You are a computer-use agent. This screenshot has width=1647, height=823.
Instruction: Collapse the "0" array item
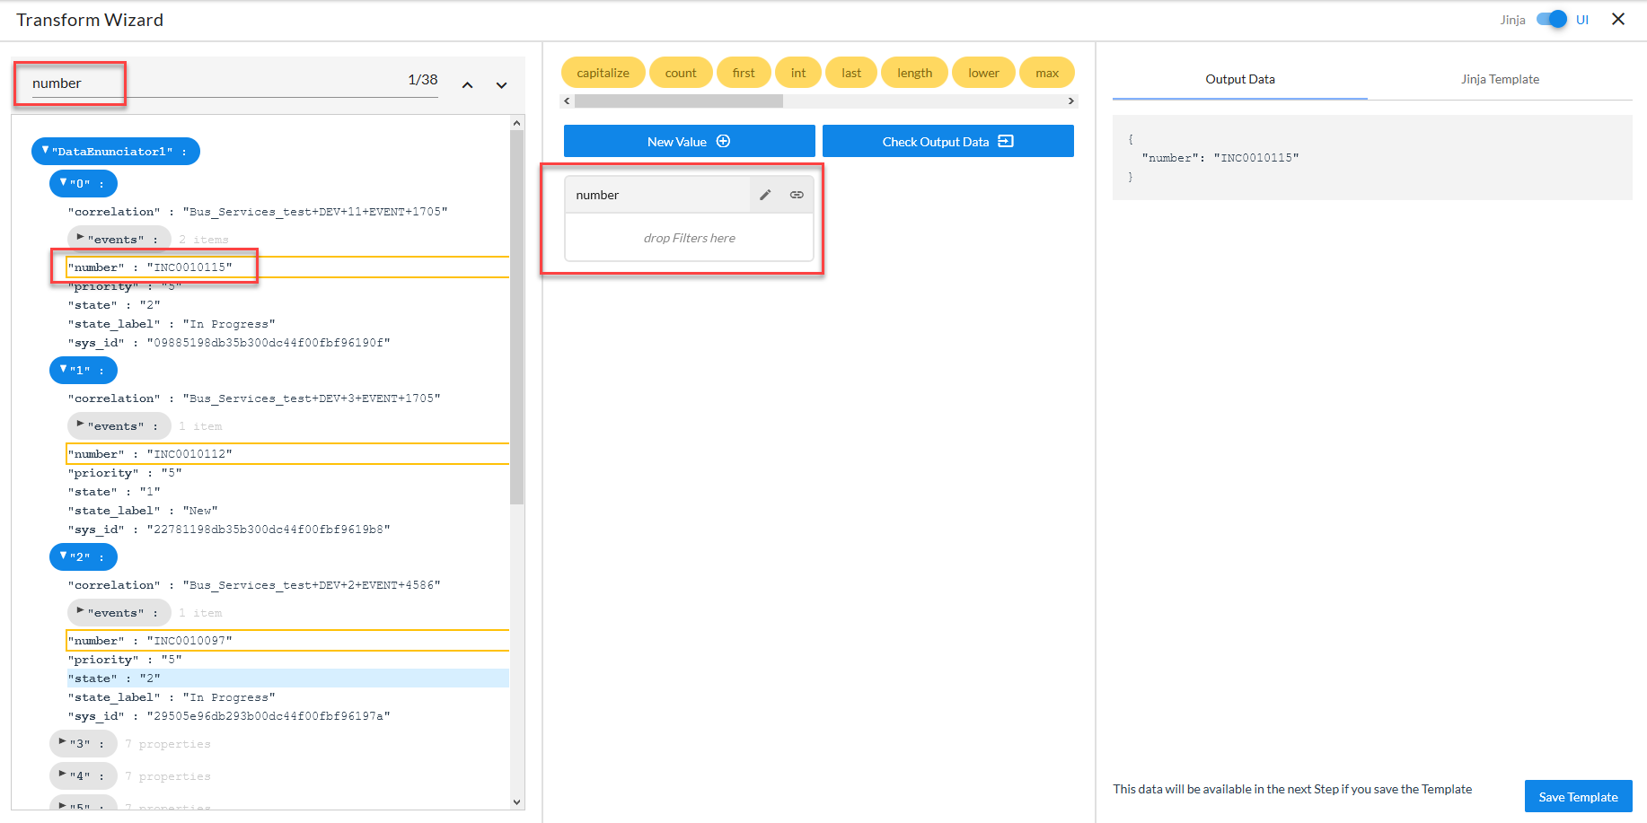tap(64, 183)
